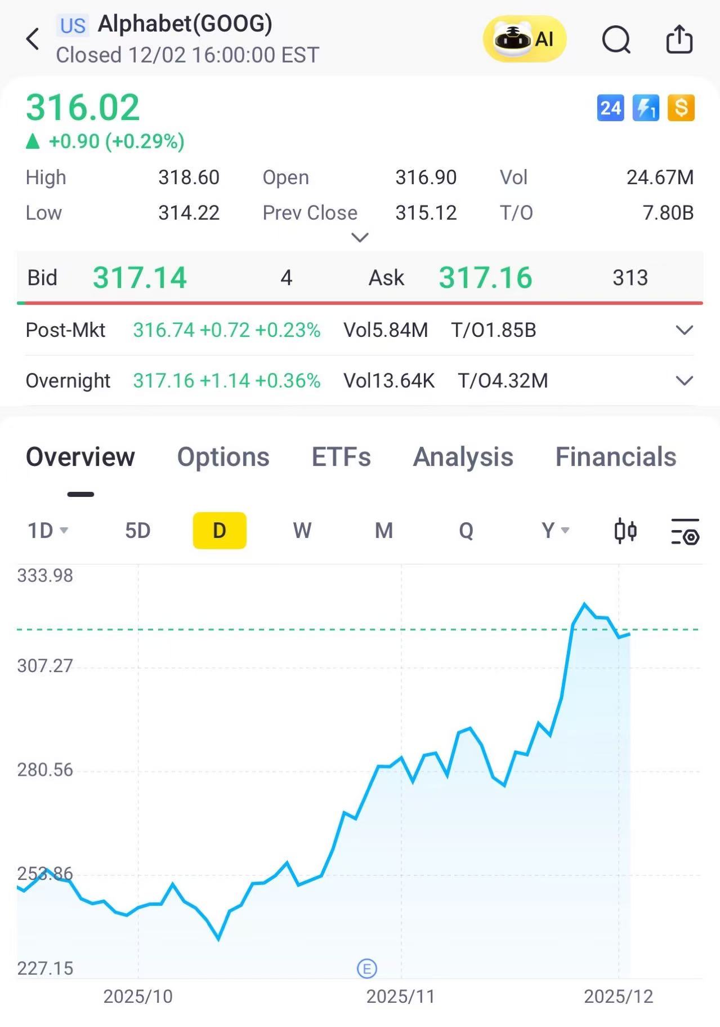Tap the Bid price 317.14

click(139, 278)
